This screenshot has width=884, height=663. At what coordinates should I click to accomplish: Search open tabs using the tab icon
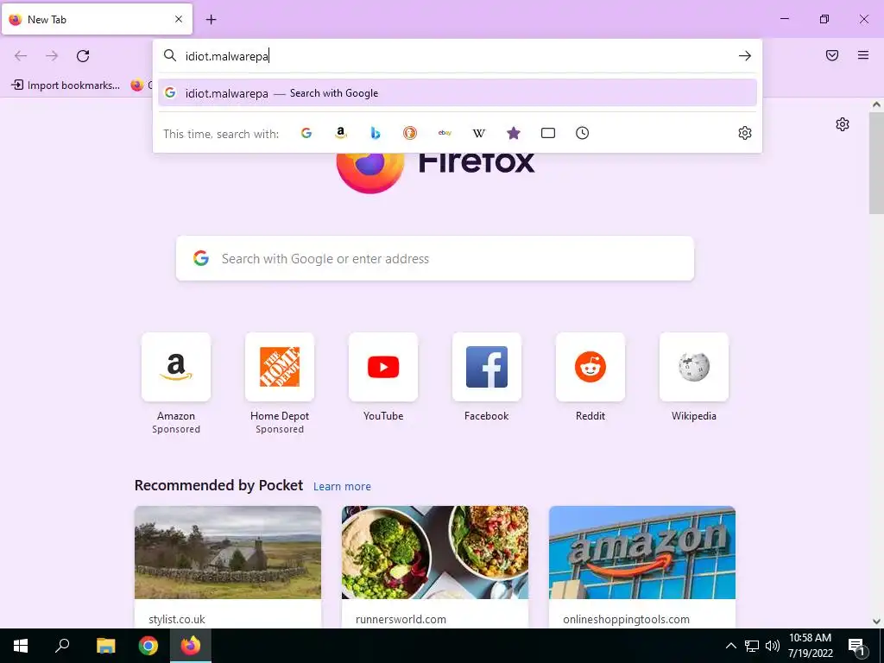click(x=548, y=133)
